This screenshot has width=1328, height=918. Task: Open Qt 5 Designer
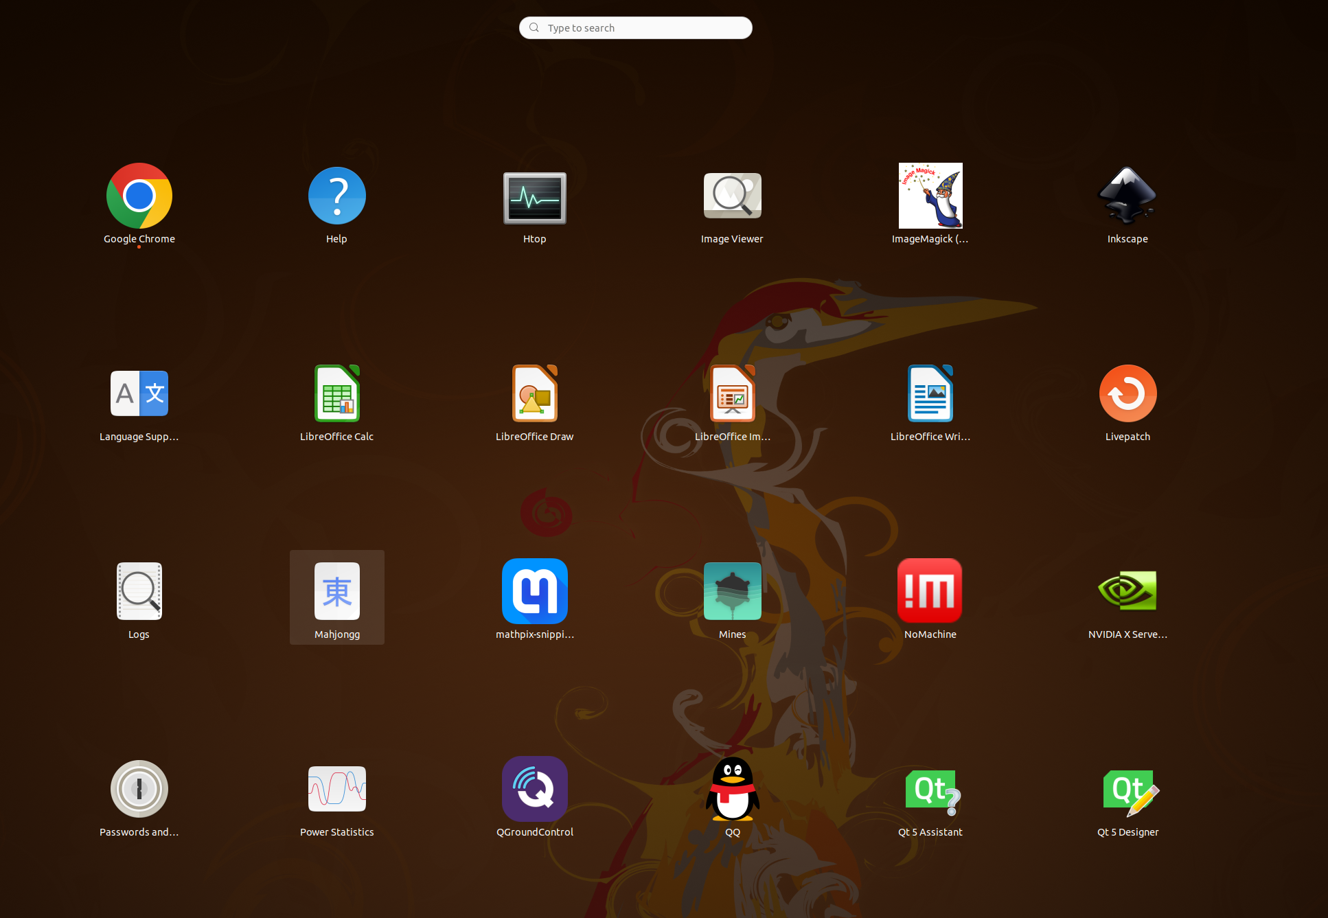(x=1127, y=789)
